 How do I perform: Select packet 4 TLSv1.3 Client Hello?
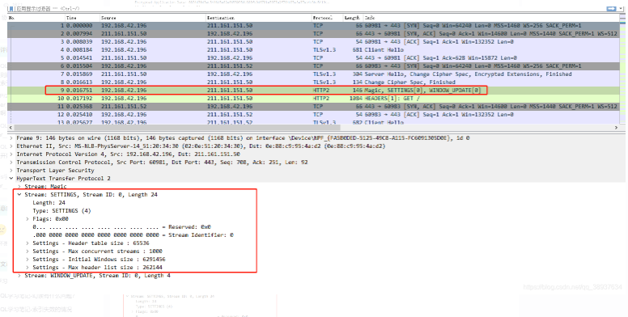(313, 49)
